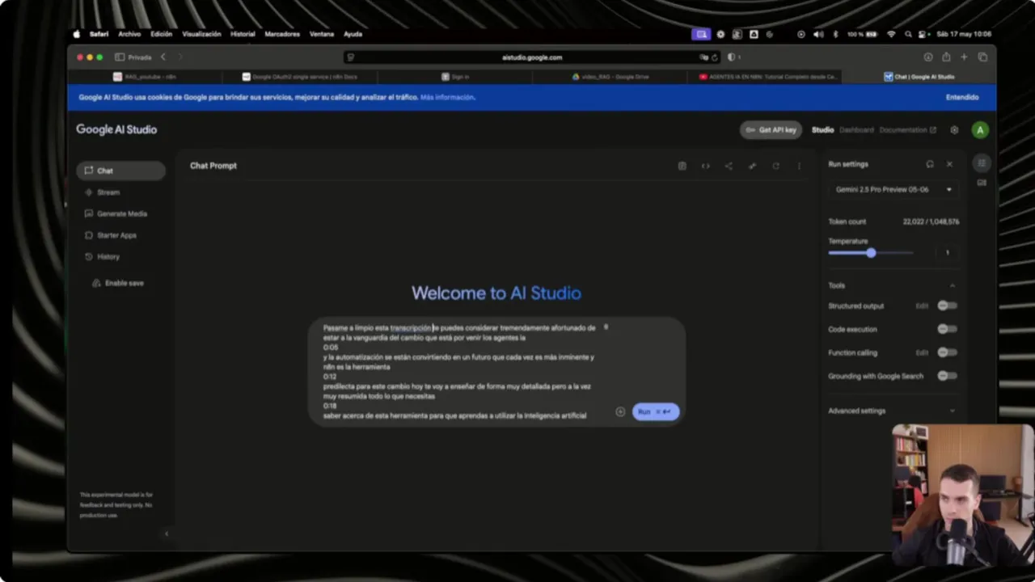Open the Google OAuth2 single service tab
The image size is (1035, 582).
click(299, 77)
